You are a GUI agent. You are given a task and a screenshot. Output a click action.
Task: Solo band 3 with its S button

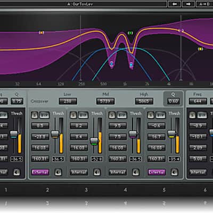(73, 115)
